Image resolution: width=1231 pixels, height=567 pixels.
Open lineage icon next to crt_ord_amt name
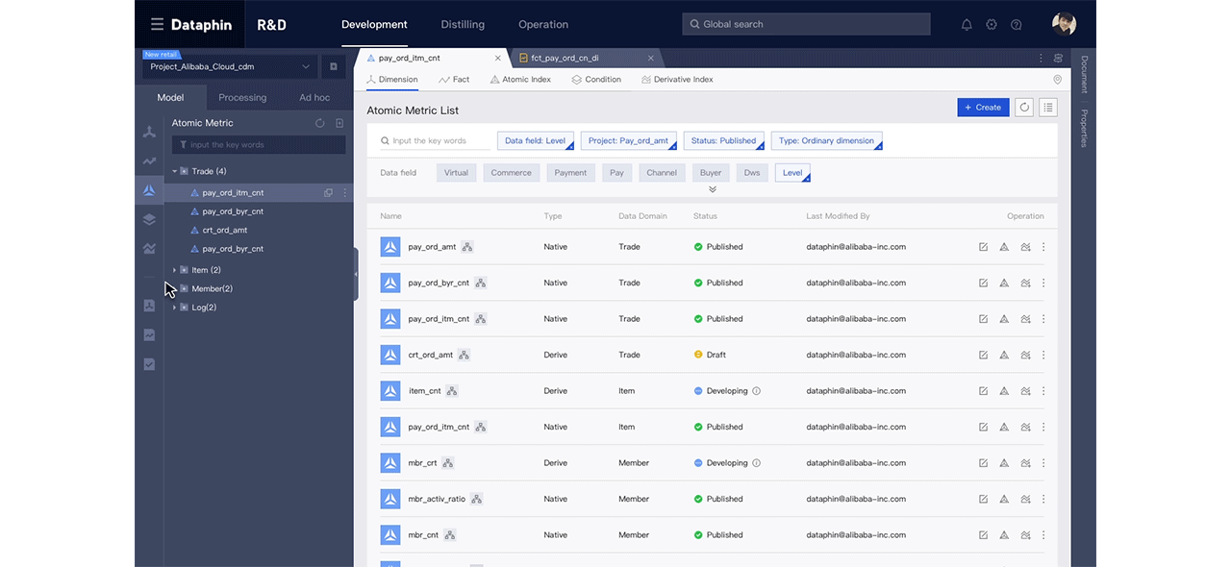click(464, 355)
